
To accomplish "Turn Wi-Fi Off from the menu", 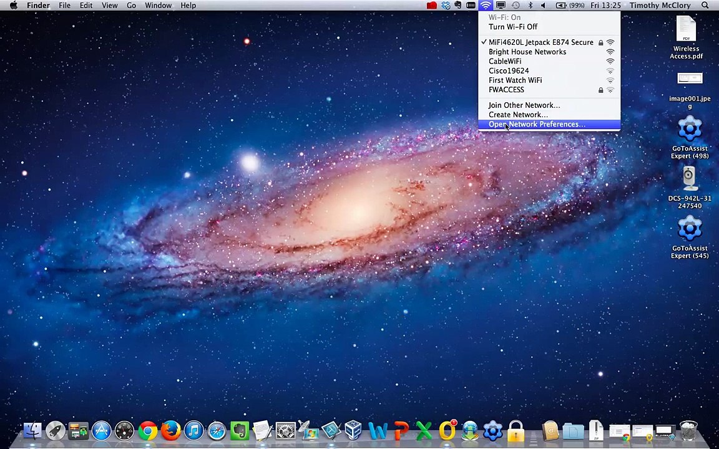I will [512, 27].
